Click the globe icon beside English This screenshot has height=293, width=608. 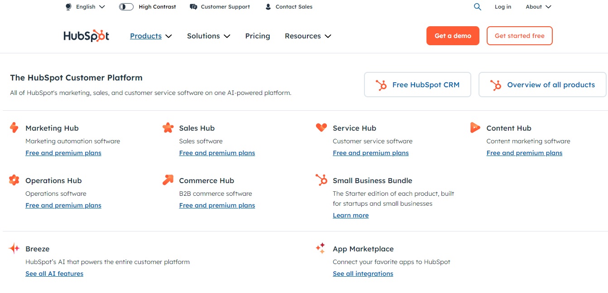click(x=69, y=7)
